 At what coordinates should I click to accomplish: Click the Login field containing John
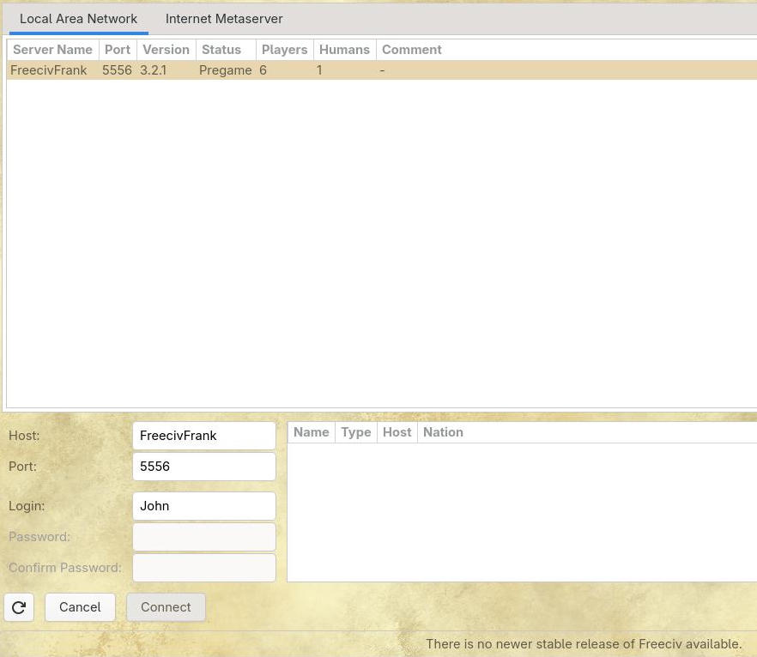pyautogui.click(x=204, y=506)
